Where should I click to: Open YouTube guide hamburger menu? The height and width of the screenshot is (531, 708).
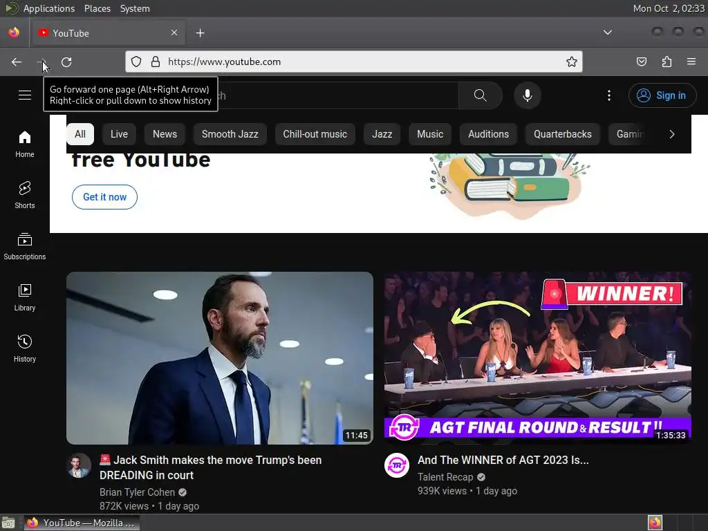[x=25, y=95]
